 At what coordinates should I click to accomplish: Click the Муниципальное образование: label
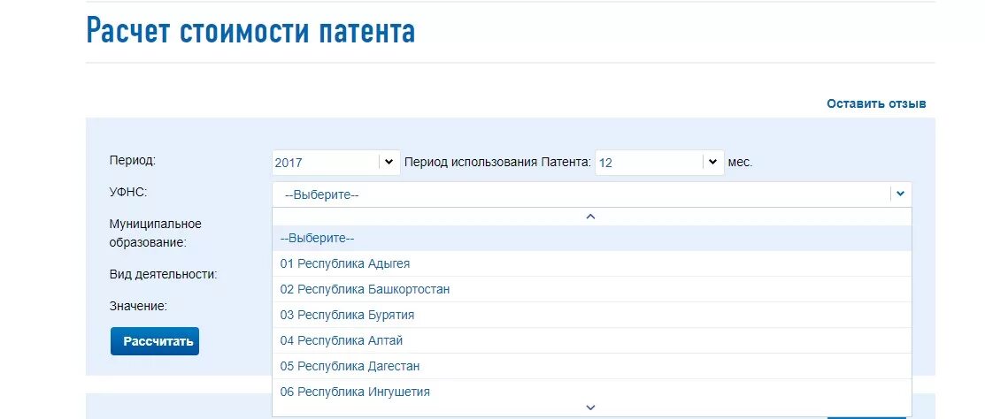point(155,233)
